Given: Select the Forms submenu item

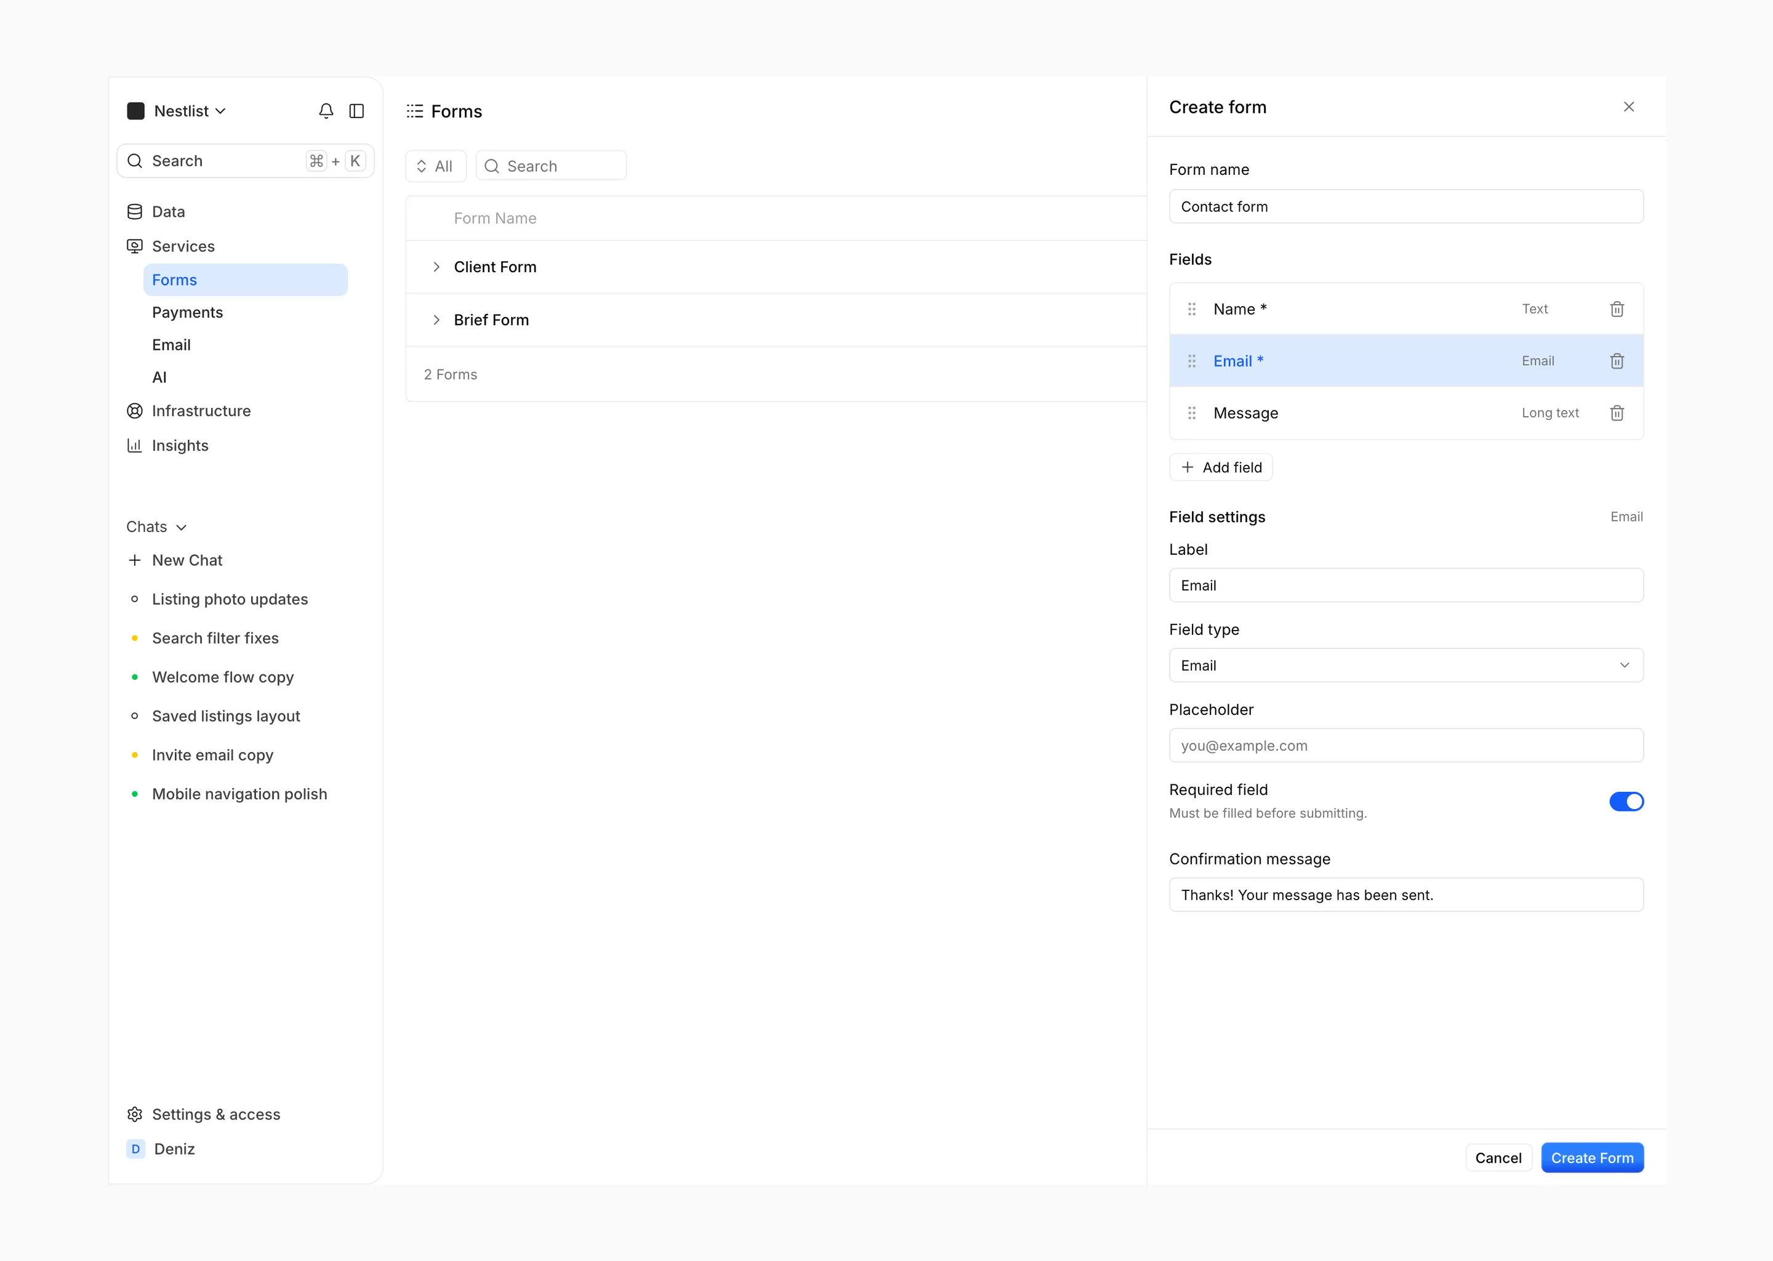Looking at the screenshot, I should 245,280.
